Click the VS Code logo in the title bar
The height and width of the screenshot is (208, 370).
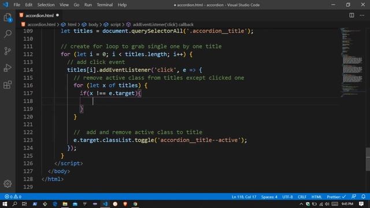tap(5, 5)
